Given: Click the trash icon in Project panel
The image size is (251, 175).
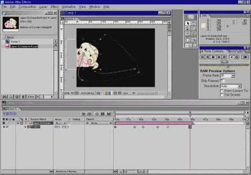Looking at the screenshot, I should click(23, 97).
